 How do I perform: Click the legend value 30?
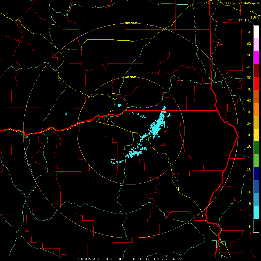(249, 135)
